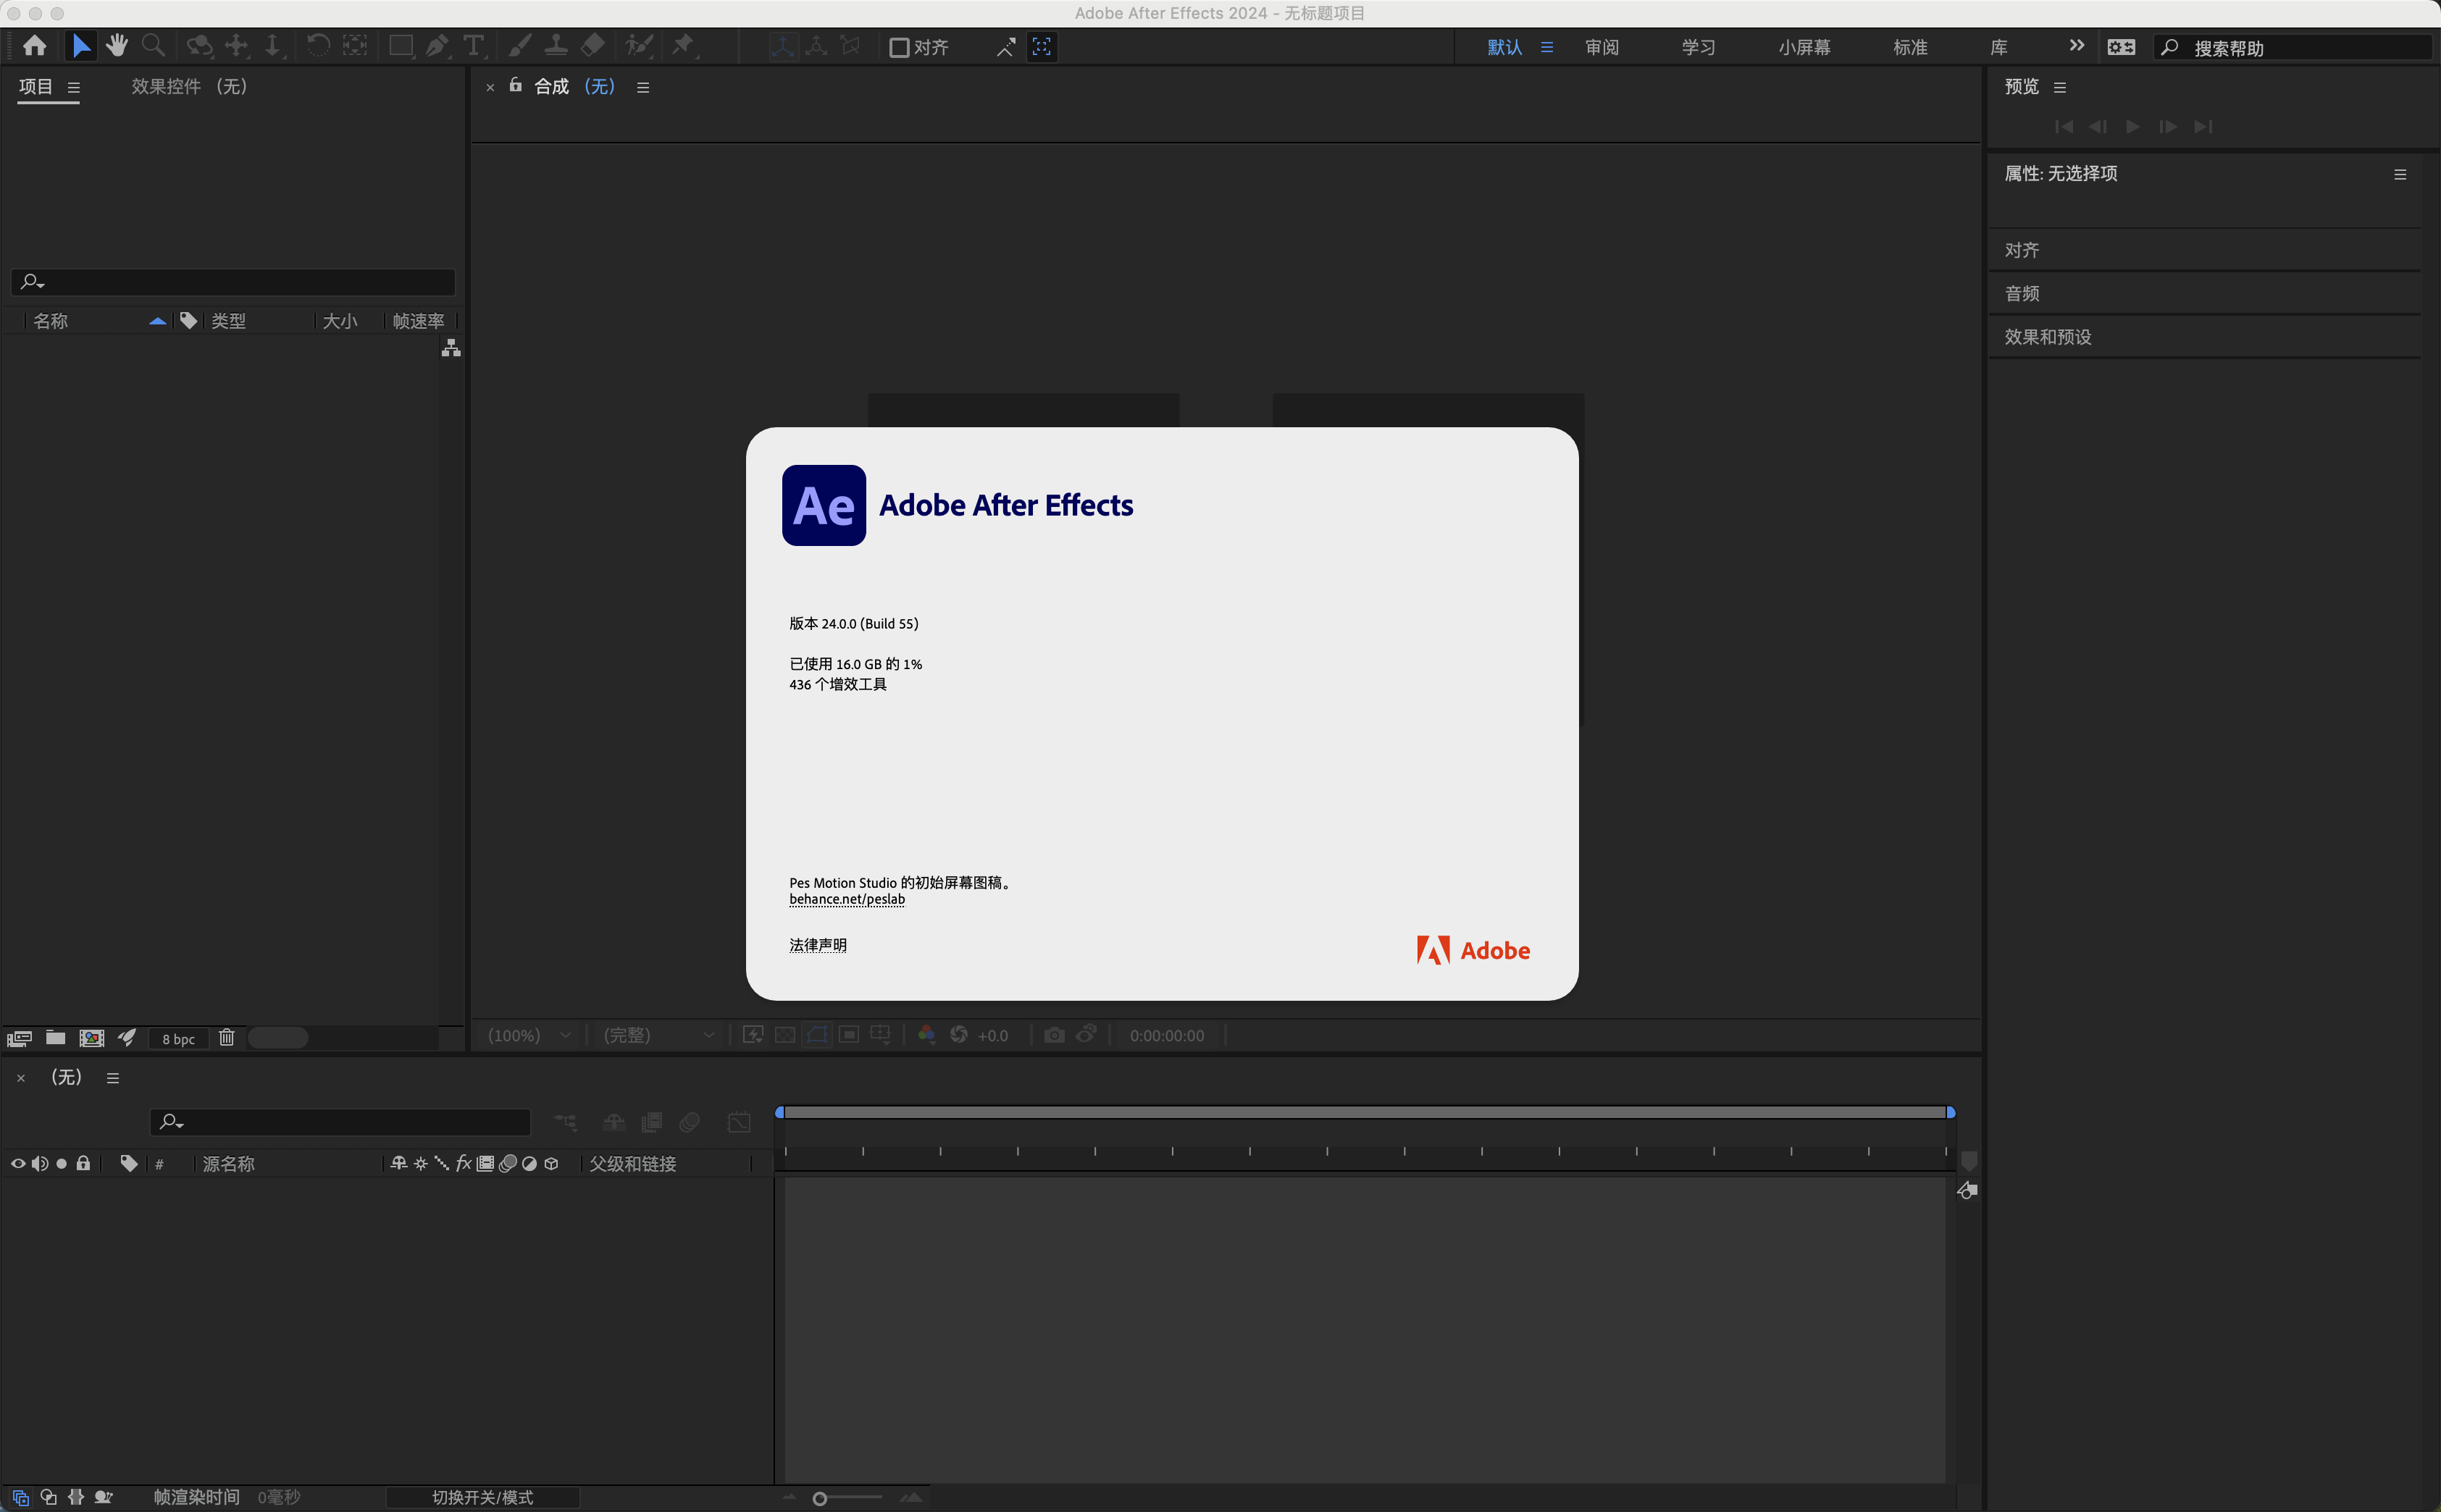Switch to the 标准 workspace
2441x1512 pixels.
coord(1910,47)
